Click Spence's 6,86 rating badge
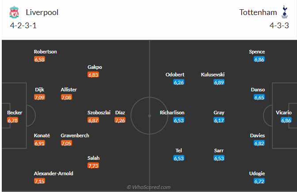 tap(259, 59)
